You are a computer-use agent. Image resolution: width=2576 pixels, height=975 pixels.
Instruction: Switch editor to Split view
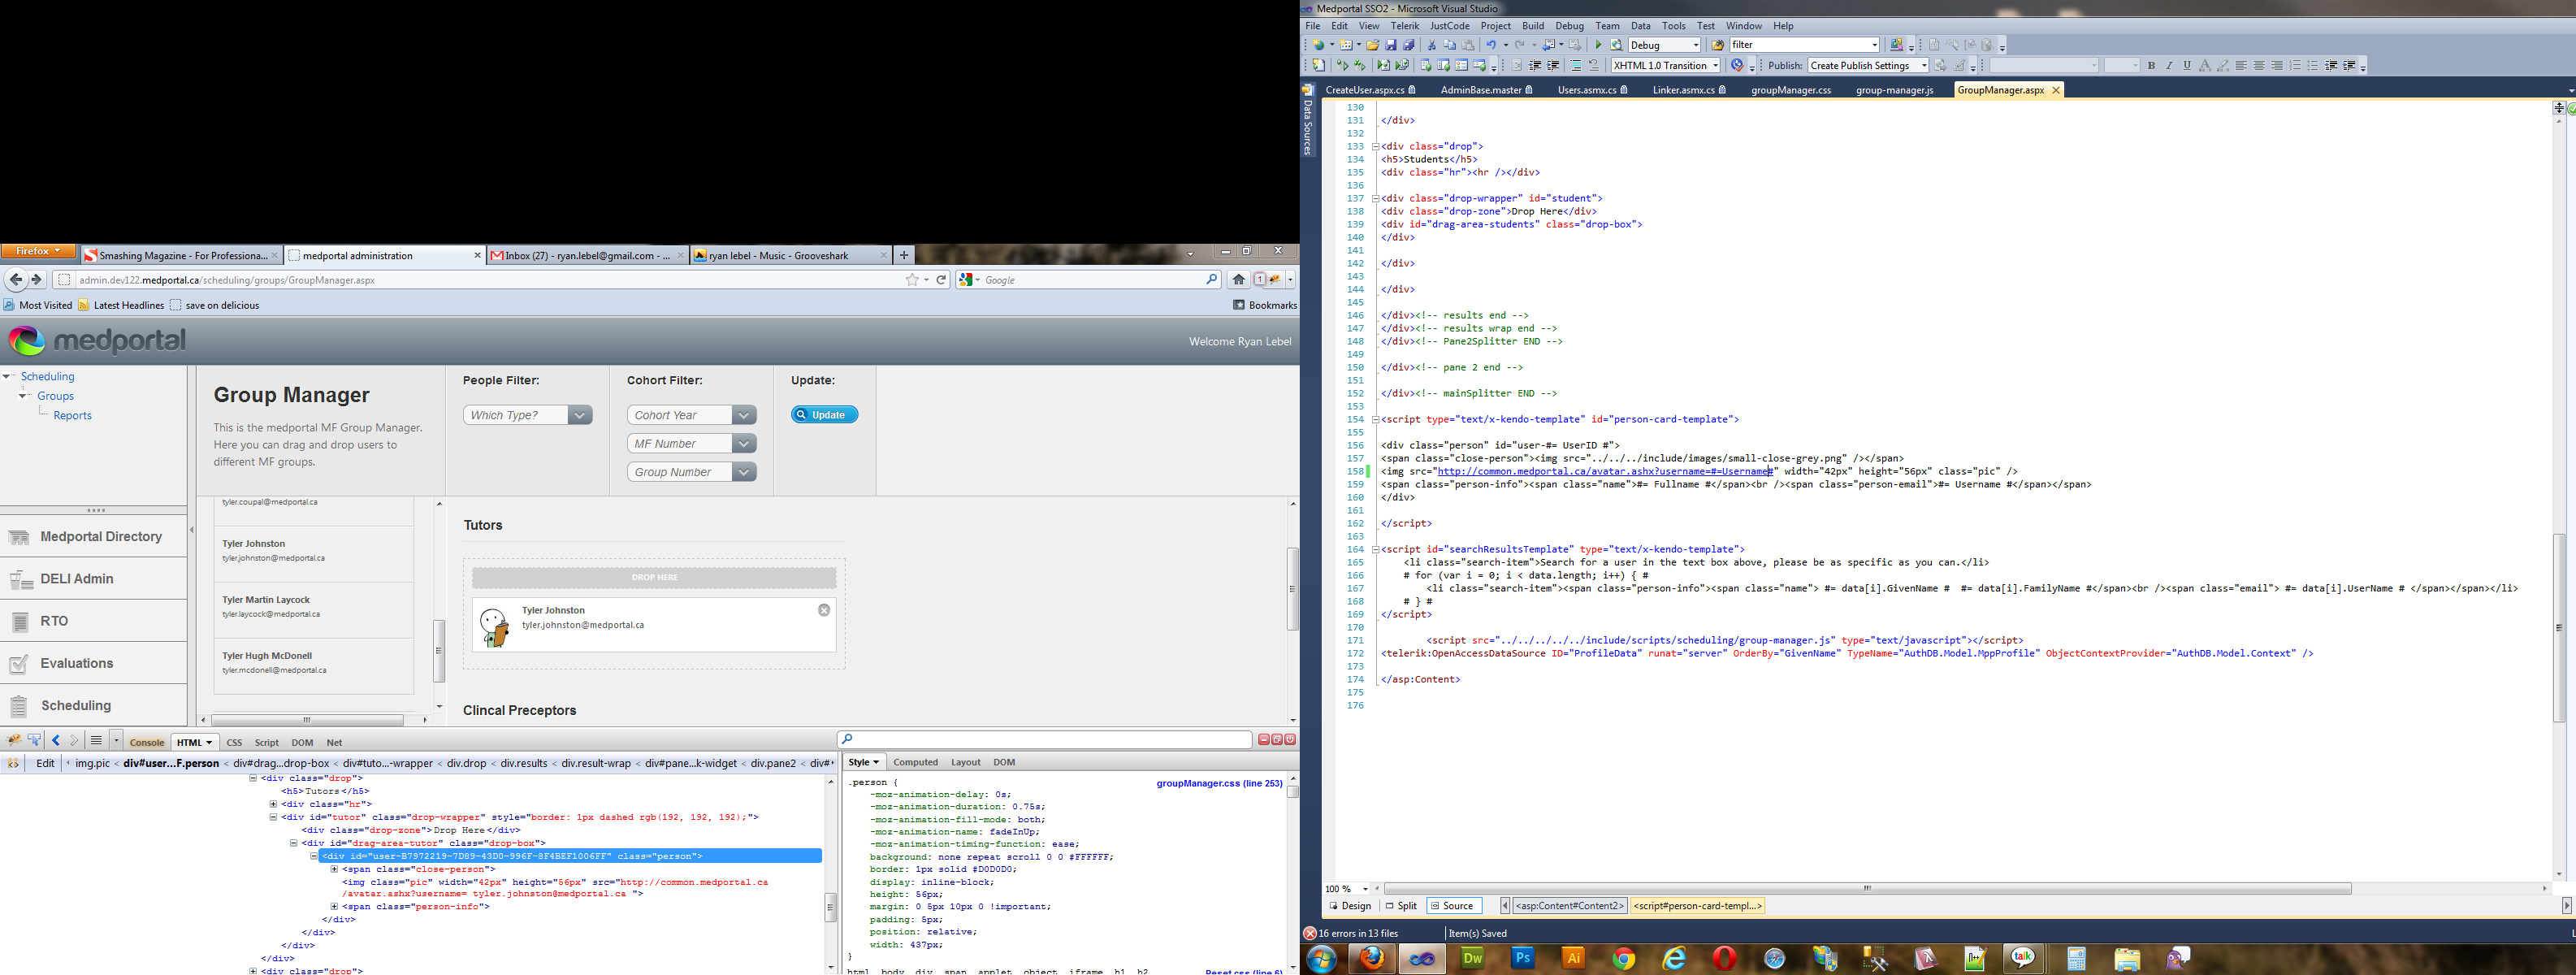1401,906
